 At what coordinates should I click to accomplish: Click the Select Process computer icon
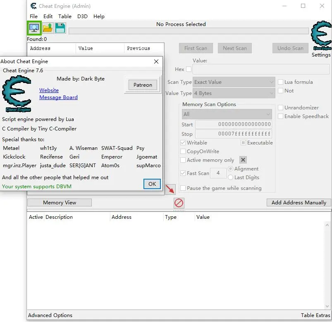coord(34,28)
